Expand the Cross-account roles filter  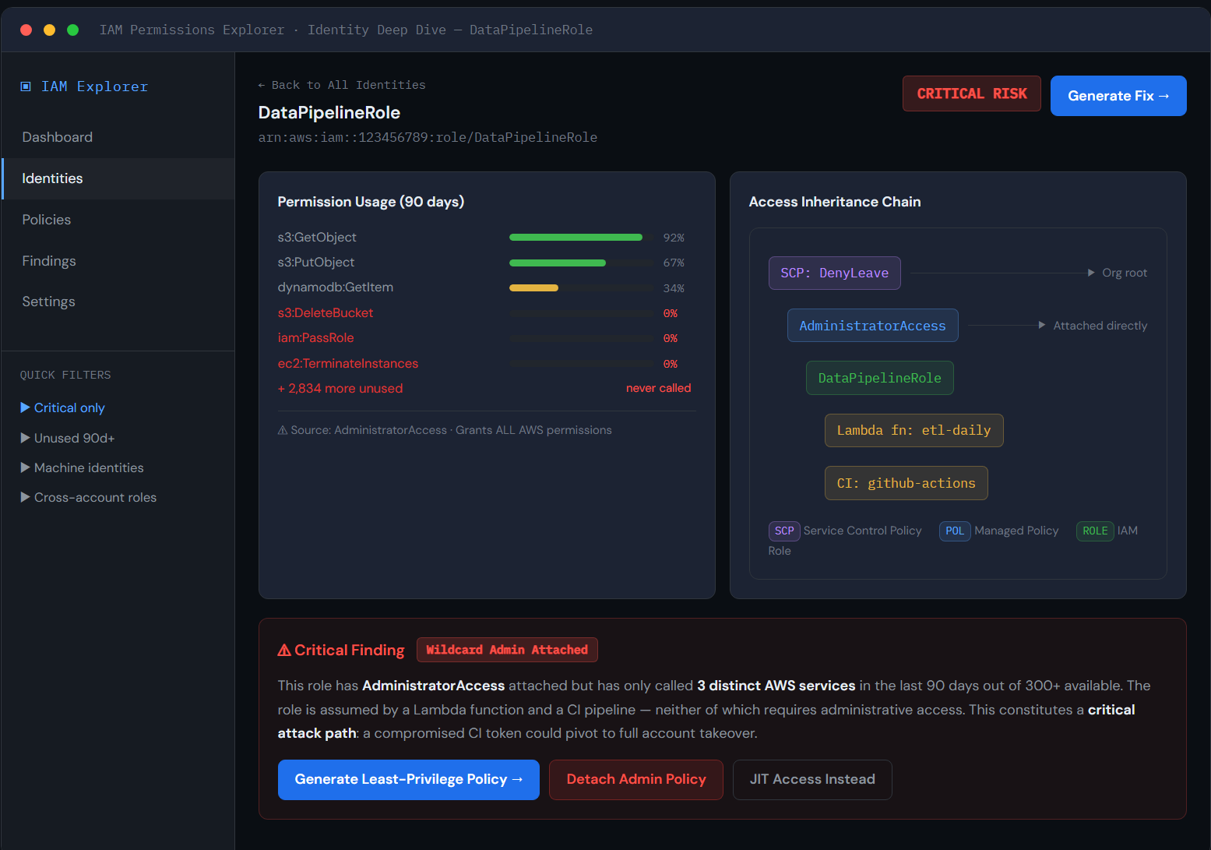pyautogui.click(x=26, y=497)
